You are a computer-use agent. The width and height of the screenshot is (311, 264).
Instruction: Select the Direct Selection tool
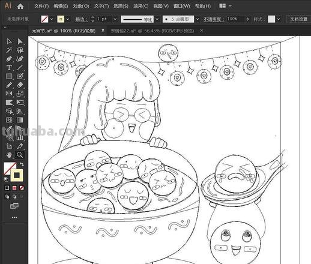(x=20, y=41)
